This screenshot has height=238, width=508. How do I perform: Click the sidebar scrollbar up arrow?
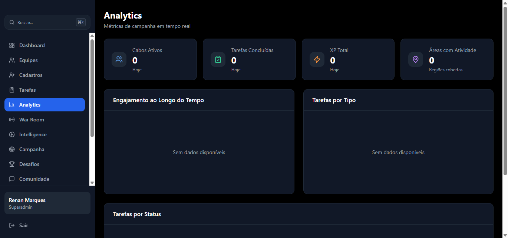92,36
